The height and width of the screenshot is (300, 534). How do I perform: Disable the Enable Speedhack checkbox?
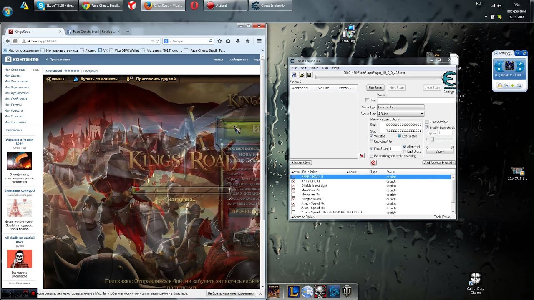(x=427, y=127)
